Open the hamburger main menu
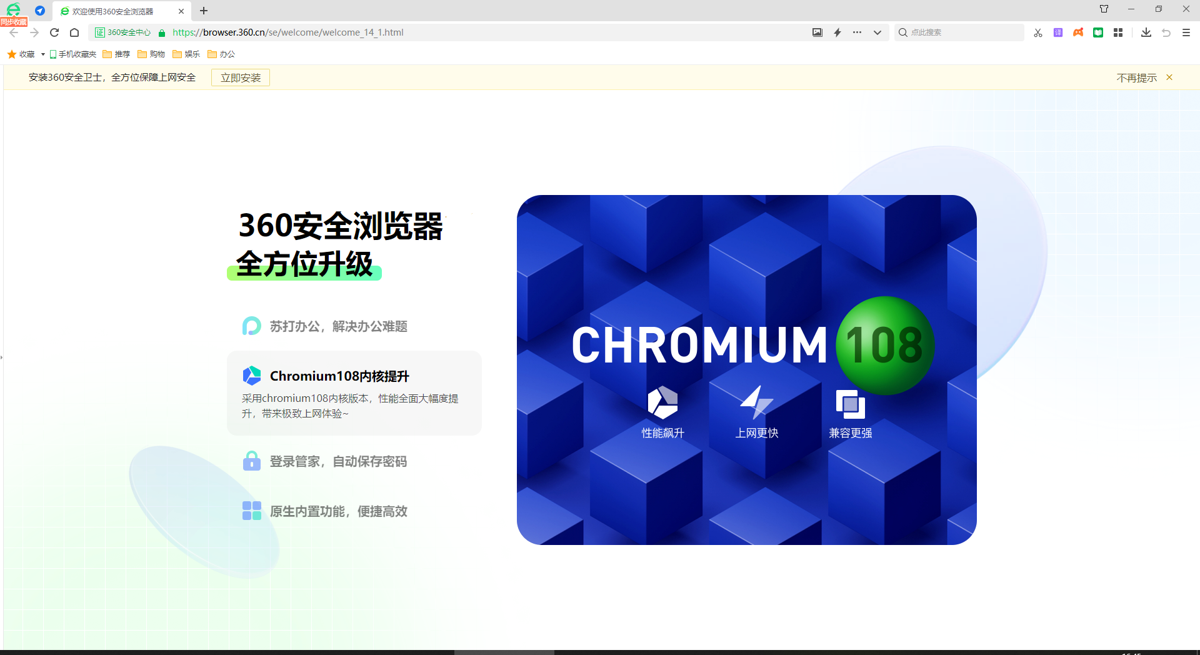This screenshot has height=655, width=1200. pyautogui.click(x=1186, y=32)
